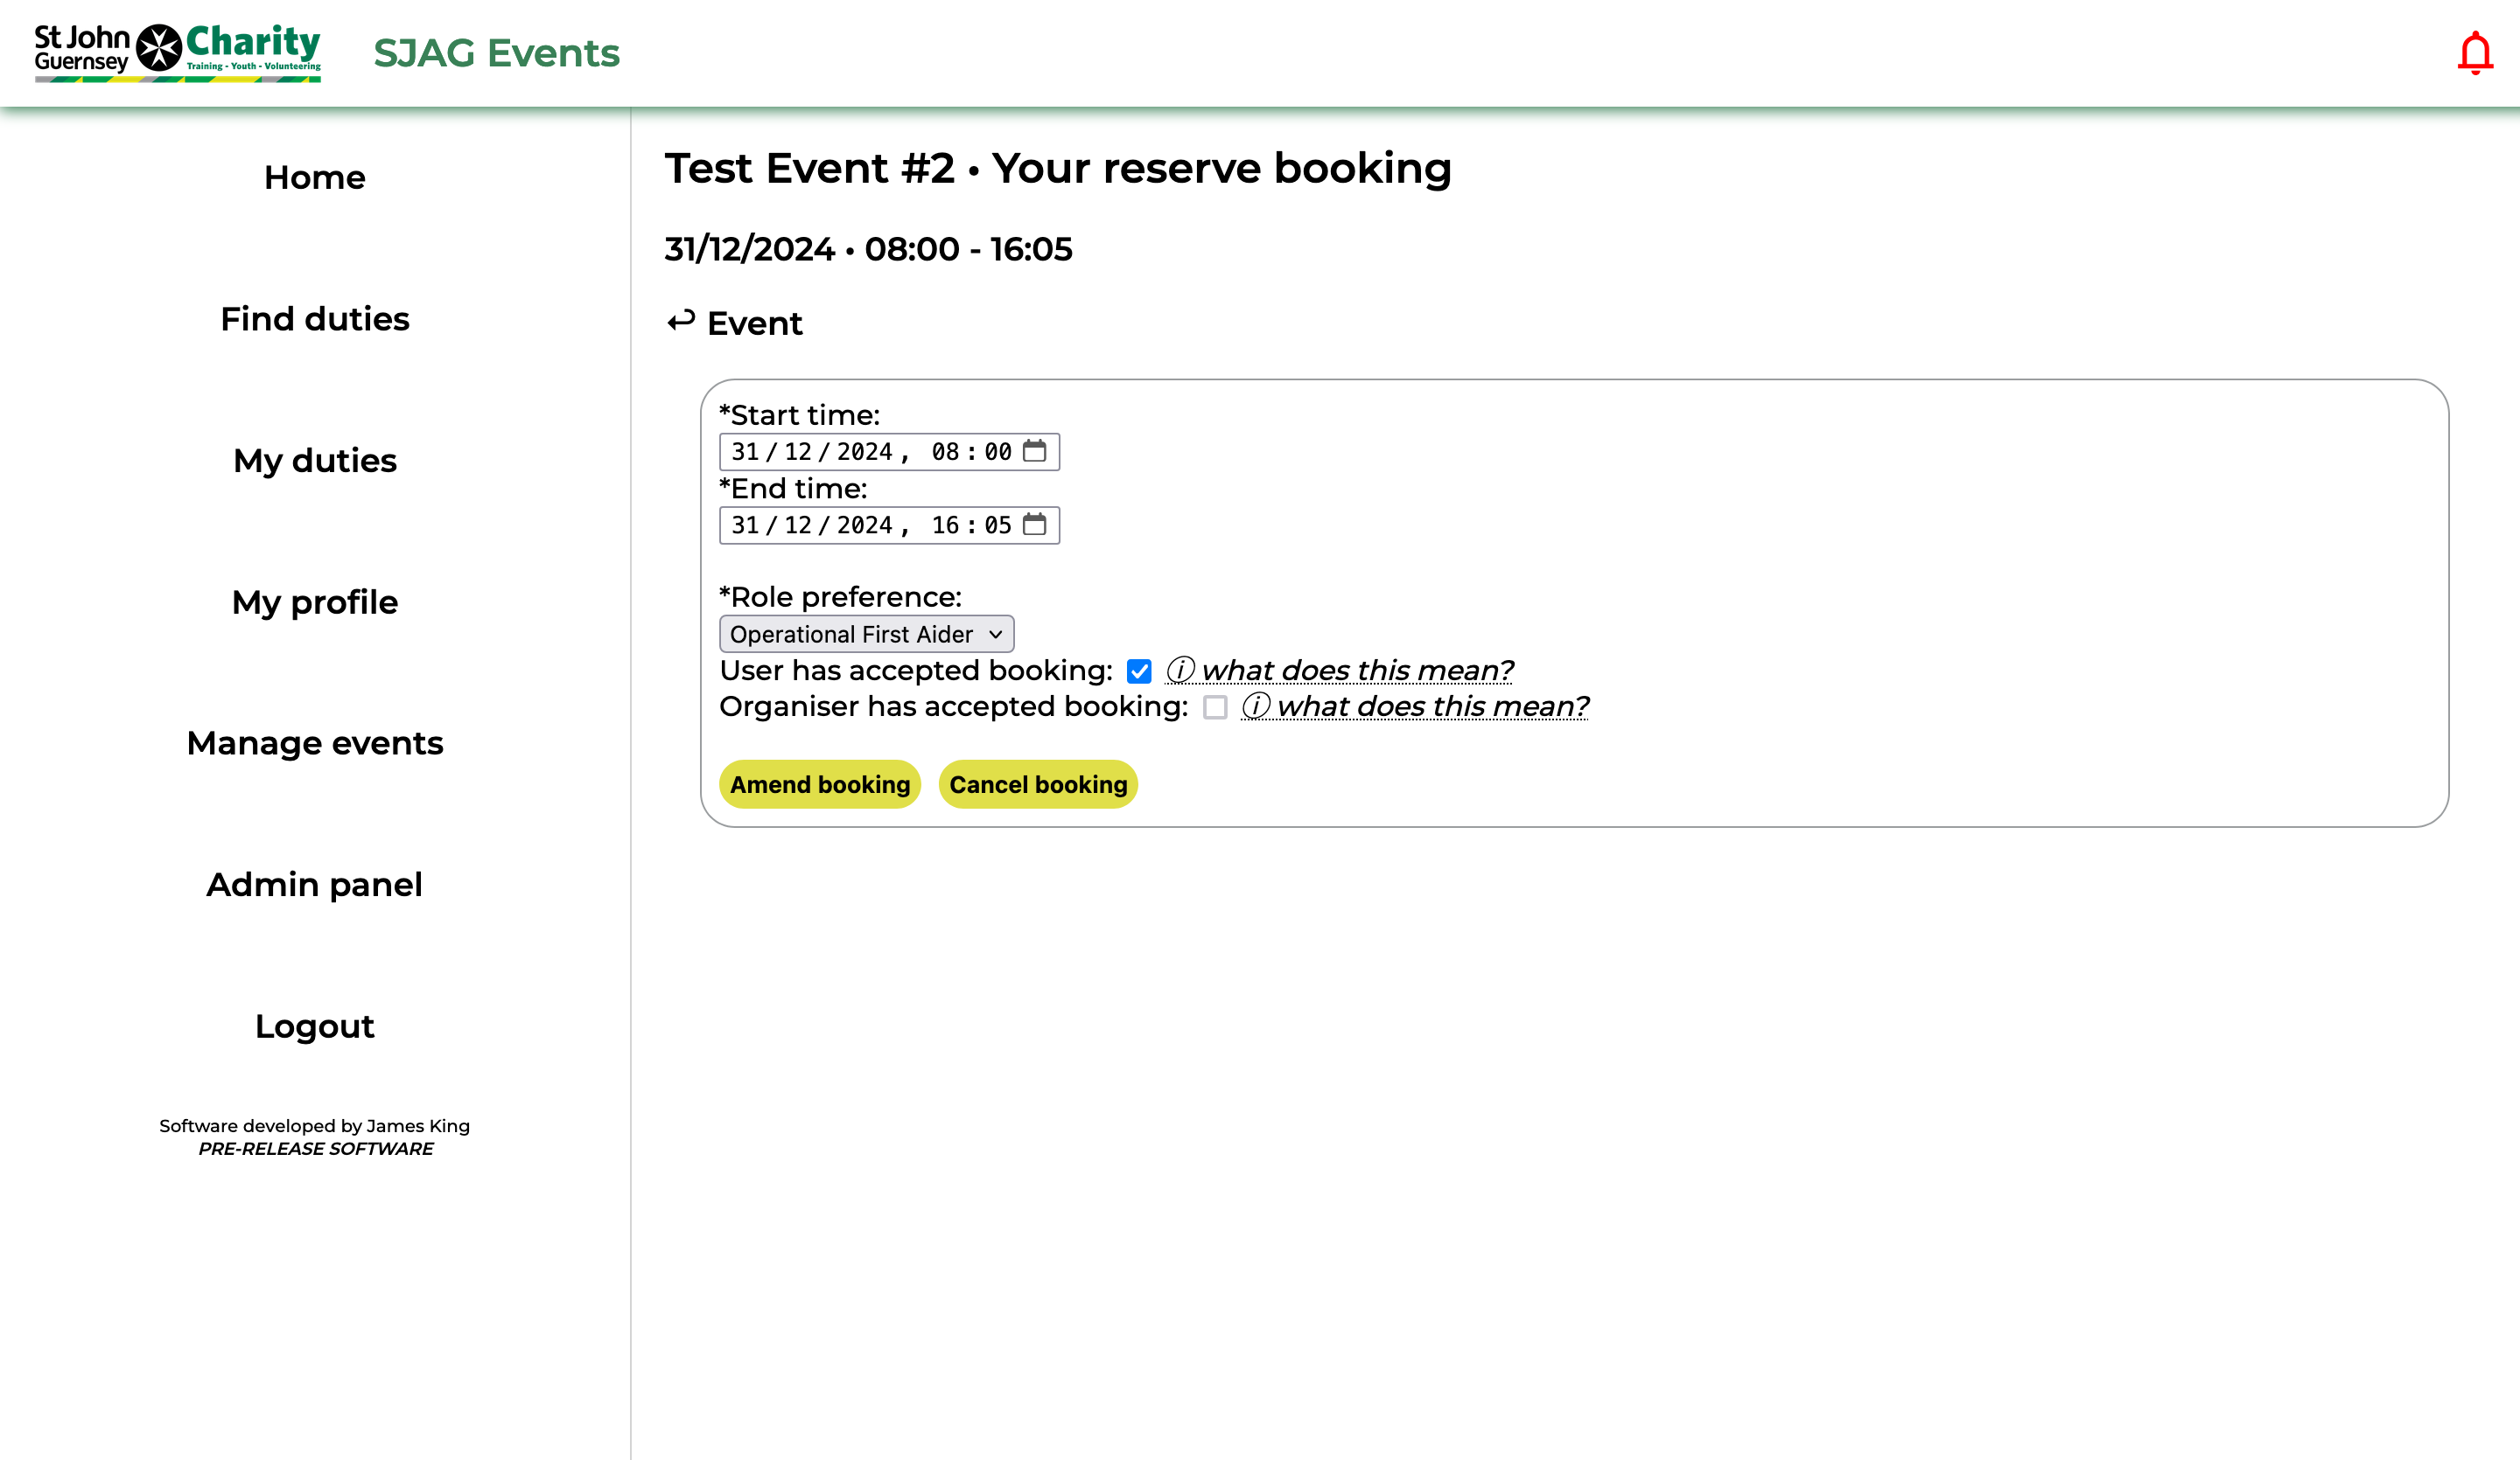Viewport: 2520px width, 1460px height.
Task: Open the Find duties menu item
Action: tap(314, 319)
